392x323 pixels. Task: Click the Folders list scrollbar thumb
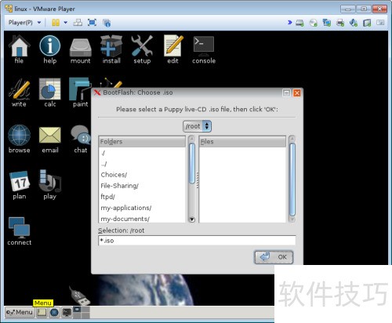point(192,163)
